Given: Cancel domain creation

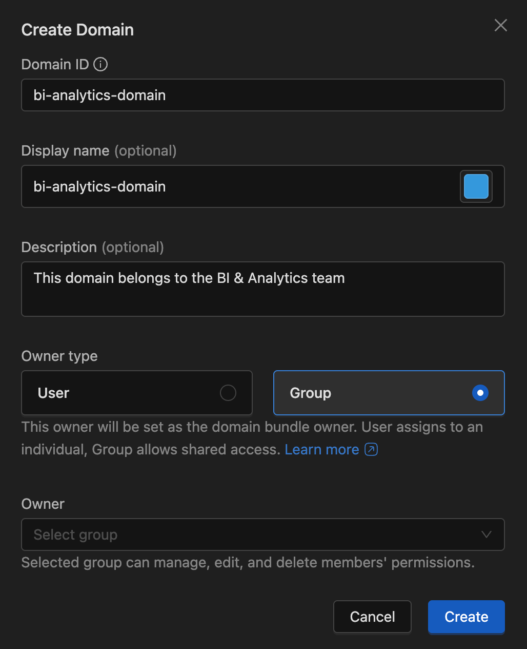Looking at the screenshot, I should [372, 617].
